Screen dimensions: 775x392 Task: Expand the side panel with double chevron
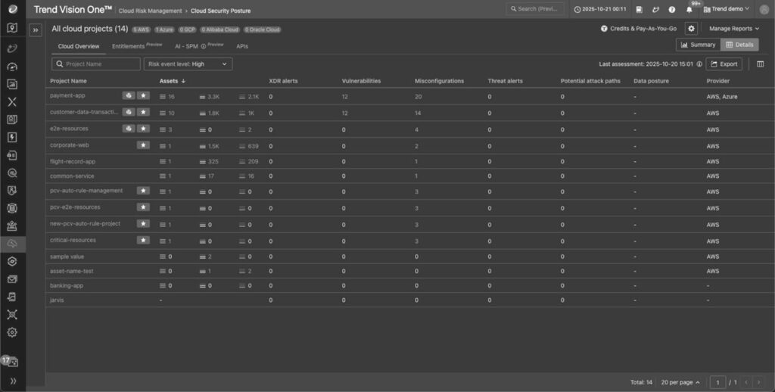pos(36,30)
